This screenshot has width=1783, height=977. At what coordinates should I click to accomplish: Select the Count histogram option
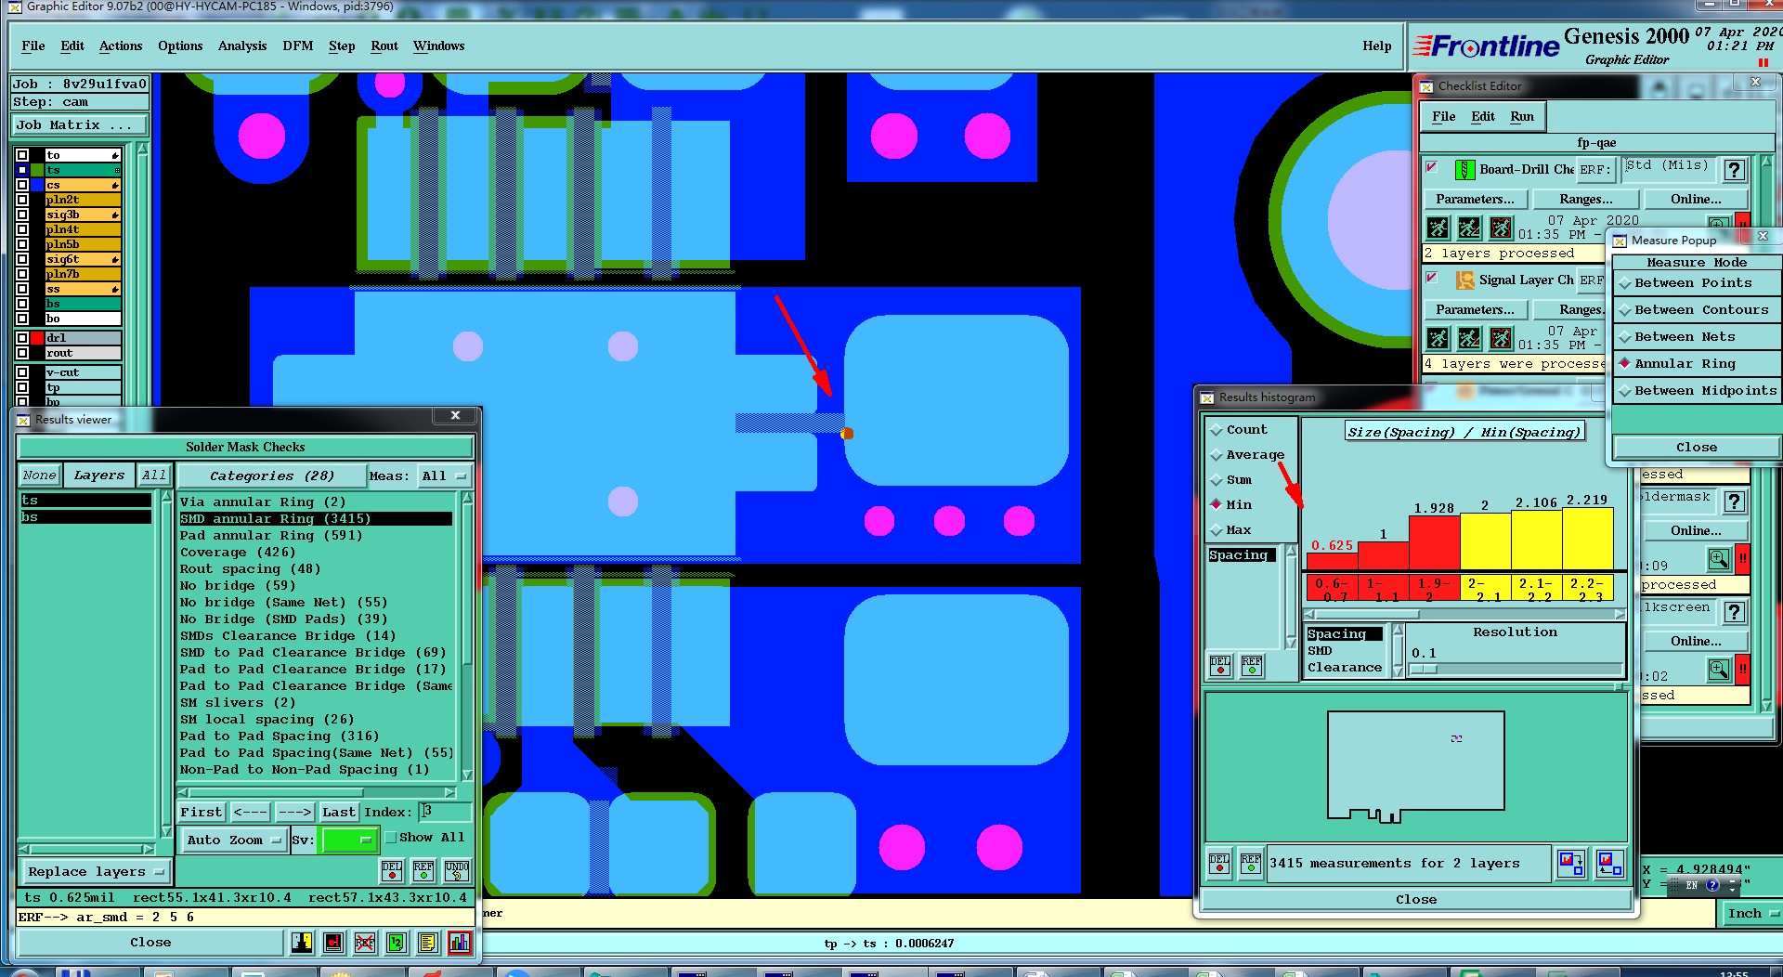coord(1238,430)
